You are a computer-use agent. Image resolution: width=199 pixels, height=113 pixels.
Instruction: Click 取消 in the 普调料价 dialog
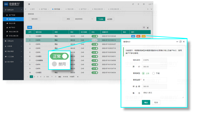coord(156,102)
